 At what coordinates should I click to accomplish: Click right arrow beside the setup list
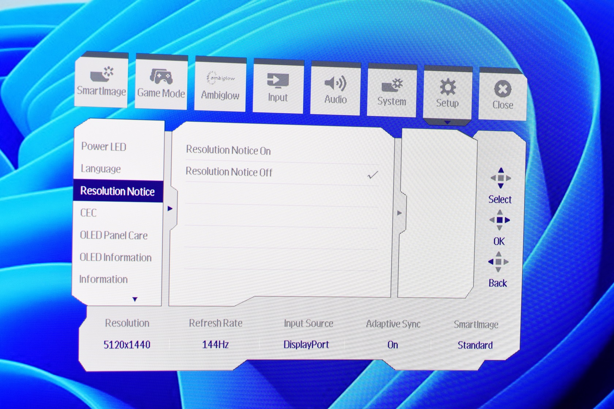[170, 209]
